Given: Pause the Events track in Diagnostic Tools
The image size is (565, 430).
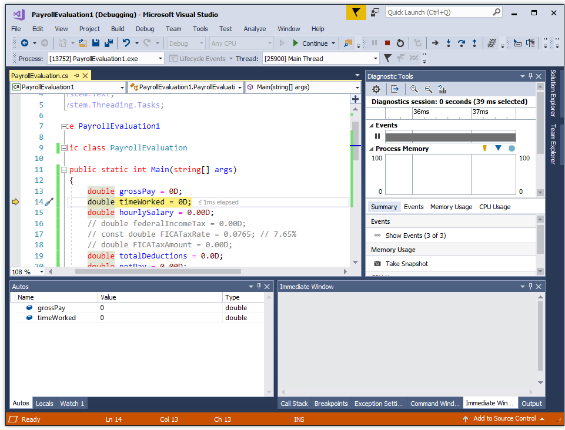Looking at the screenshot, I should (x=377, y=136).
